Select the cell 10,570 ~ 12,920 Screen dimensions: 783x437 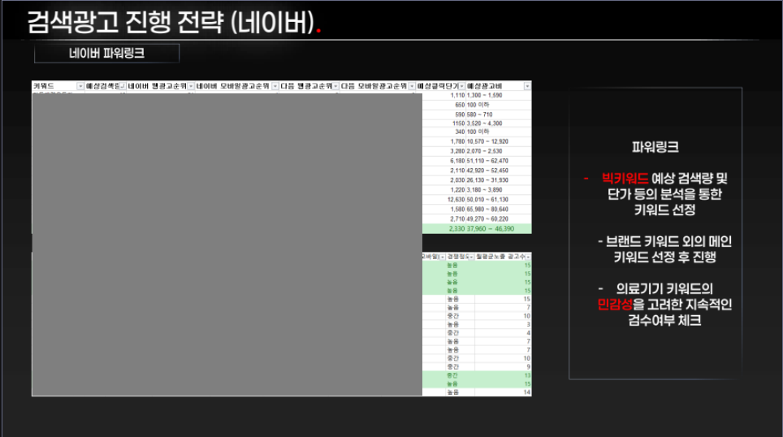[x=487, y=142]
